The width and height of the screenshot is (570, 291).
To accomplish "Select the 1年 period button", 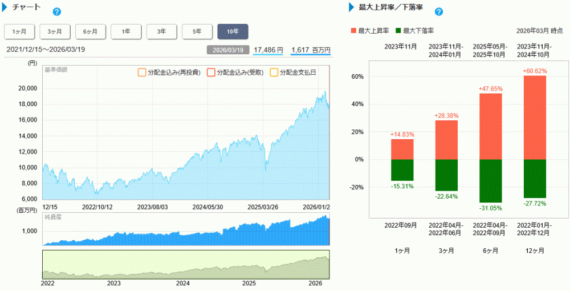I will (x=126, y=31).
